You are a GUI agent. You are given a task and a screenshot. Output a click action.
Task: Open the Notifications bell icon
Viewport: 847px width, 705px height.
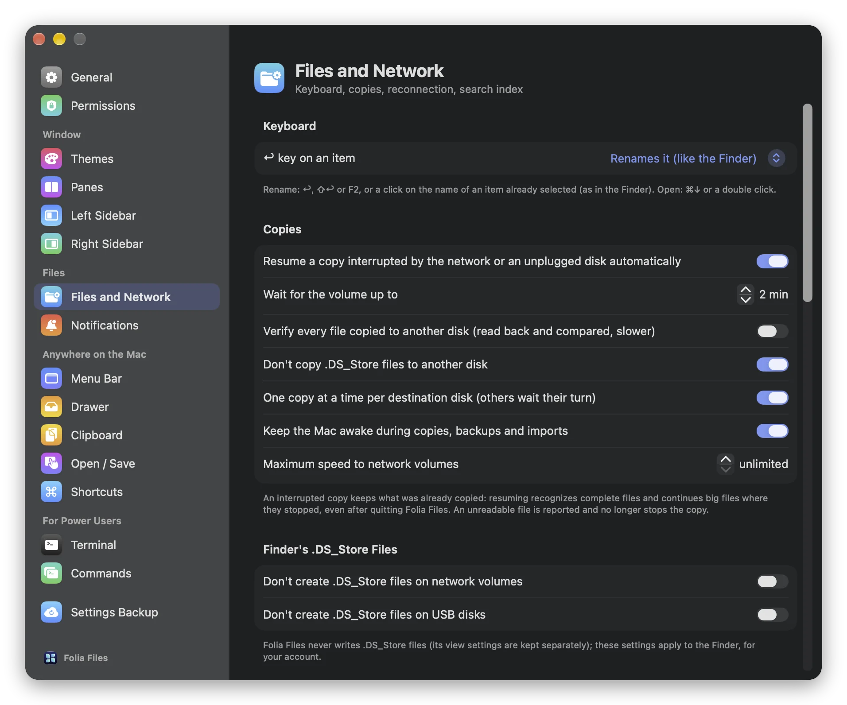coord(51,325)
